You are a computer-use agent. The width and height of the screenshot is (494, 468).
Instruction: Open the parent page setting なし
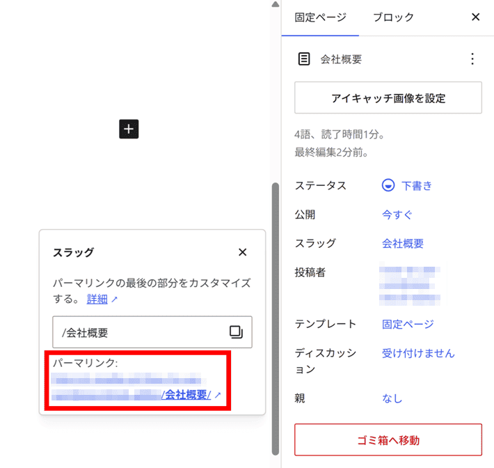click(x=392, y=398)
